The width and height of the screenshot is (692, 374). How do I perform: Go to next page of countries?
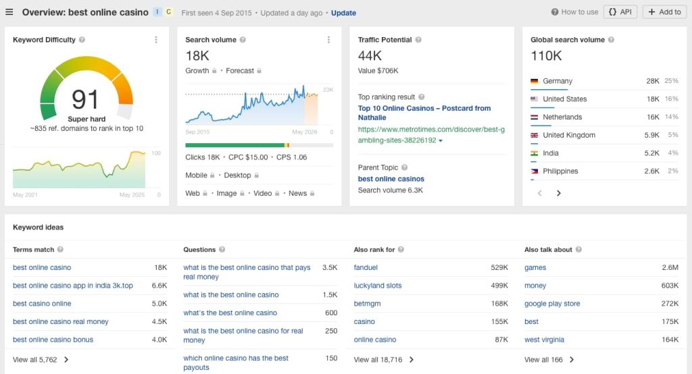point(558,193)
